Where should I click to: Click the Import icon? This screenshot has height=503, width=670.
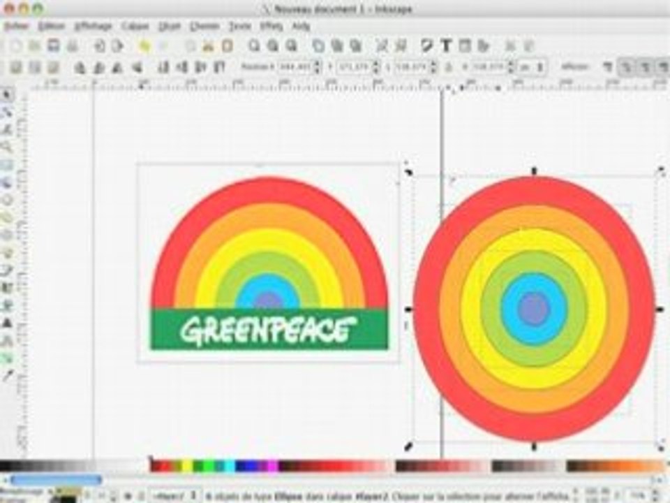point(100,46)
